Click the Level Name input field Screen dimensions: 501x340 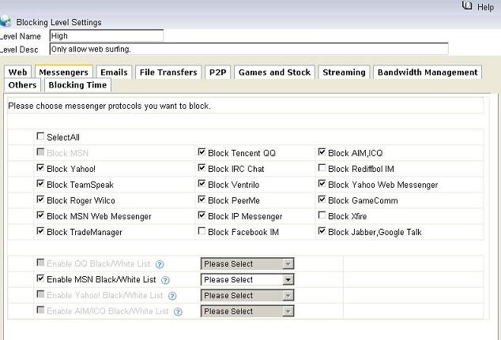tap(107, 35)
